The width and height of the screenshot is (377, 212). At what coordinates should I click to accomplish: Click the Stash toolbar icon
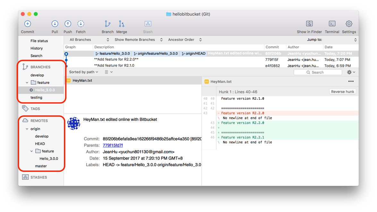click(x=148, y=24)
